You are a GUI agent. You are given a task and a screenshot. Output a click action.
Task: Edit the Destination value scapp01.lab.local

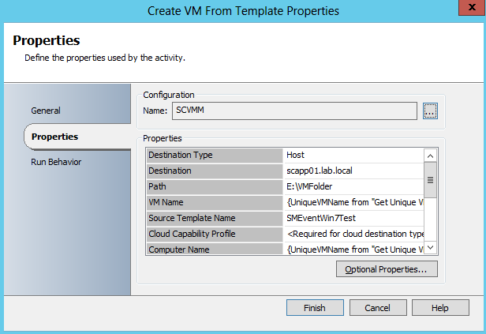[353, 171]
